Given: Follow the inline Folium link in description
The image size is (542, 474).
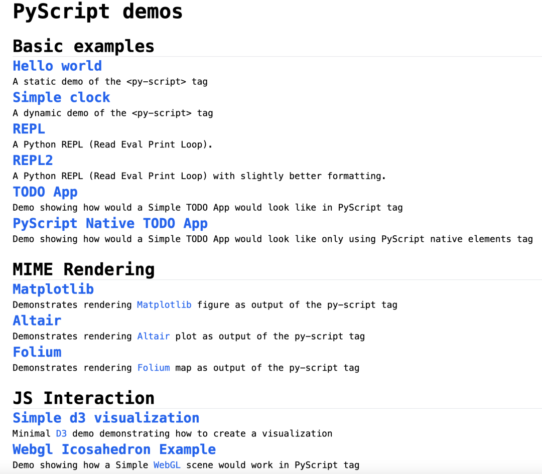Looking at the screenshot, I should (x=154, y=368).
